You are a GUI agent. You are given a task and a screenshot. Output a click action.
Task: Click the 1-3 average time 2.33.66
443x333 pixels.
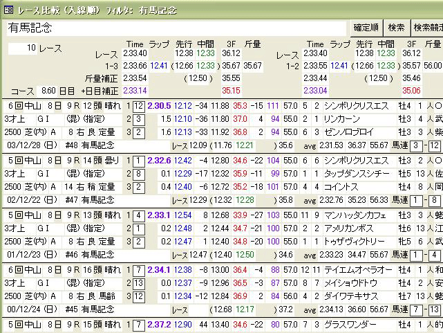coord(135,66)
